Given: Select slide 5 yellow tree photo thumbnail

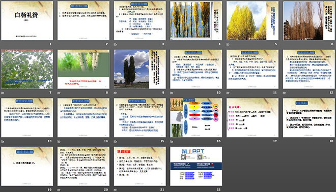Looking at the screenshot, I should click(253, 21).
